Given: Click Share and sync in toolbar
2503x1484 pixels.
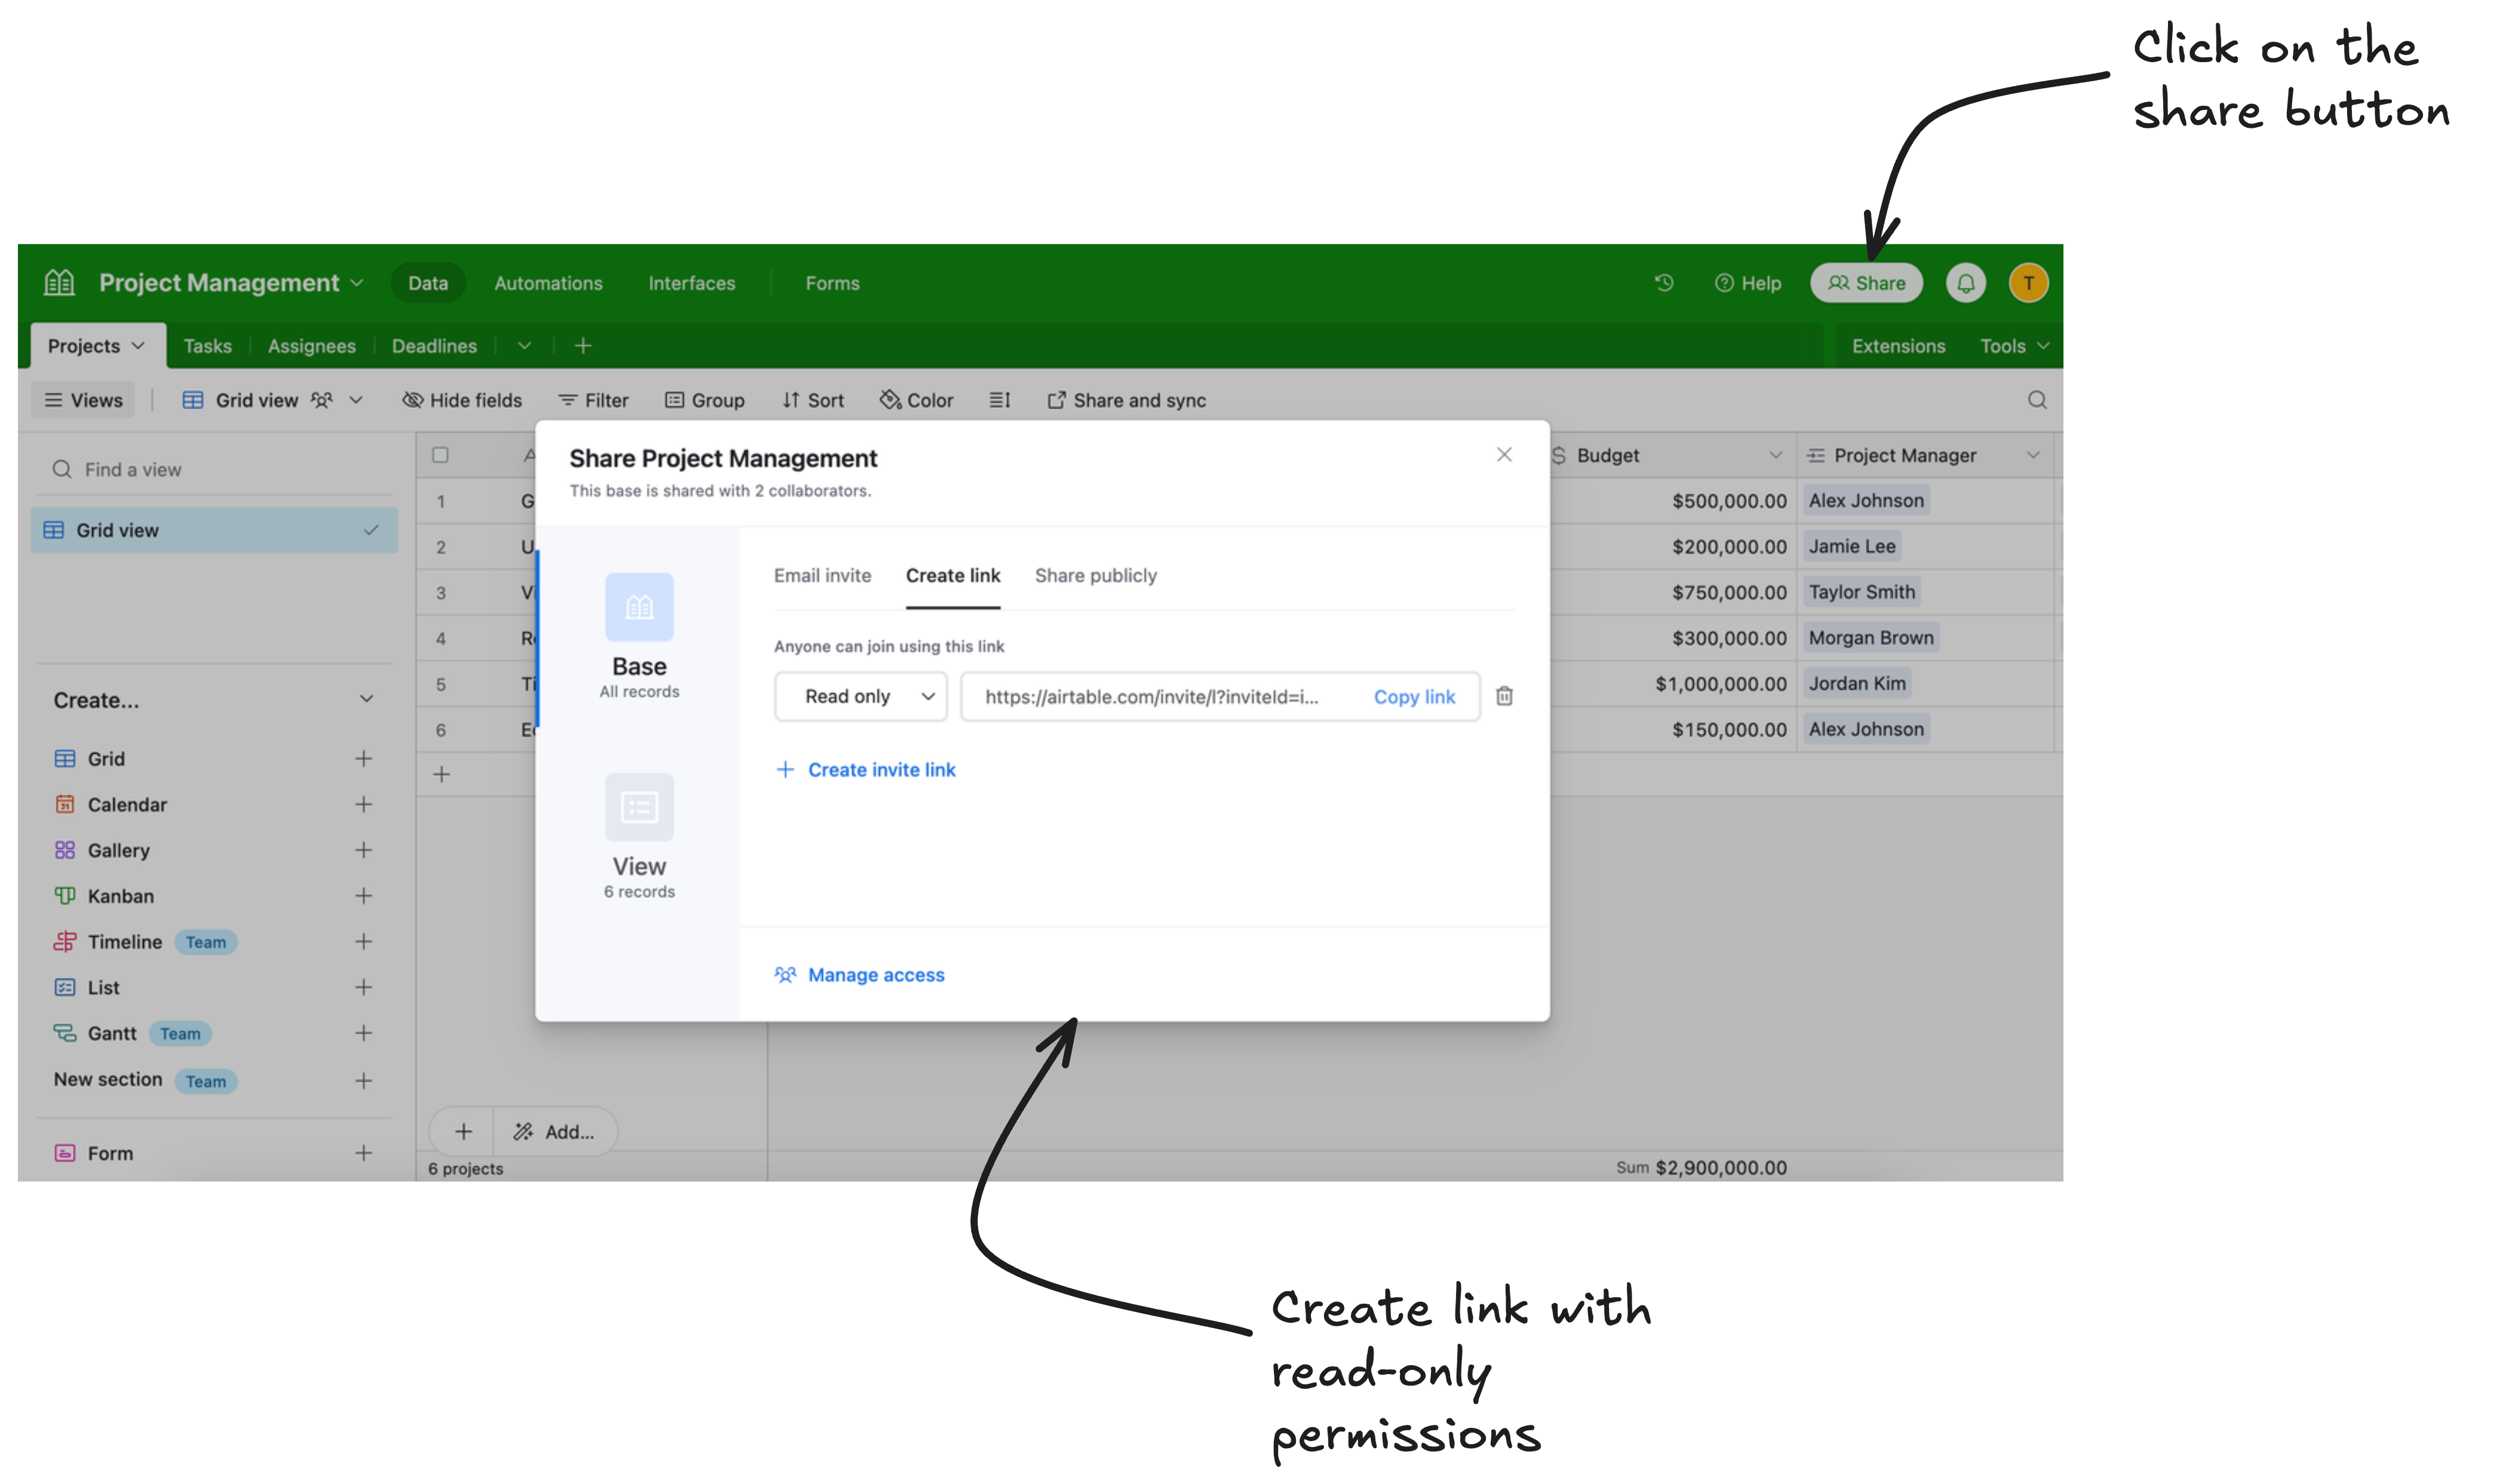Looking at the screenshot, I should coord(1126,400).
